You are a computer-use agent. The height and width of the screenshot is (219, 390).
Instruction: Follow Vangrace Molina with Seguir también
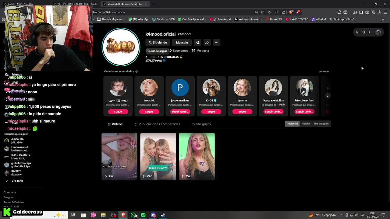coord(273,112)
